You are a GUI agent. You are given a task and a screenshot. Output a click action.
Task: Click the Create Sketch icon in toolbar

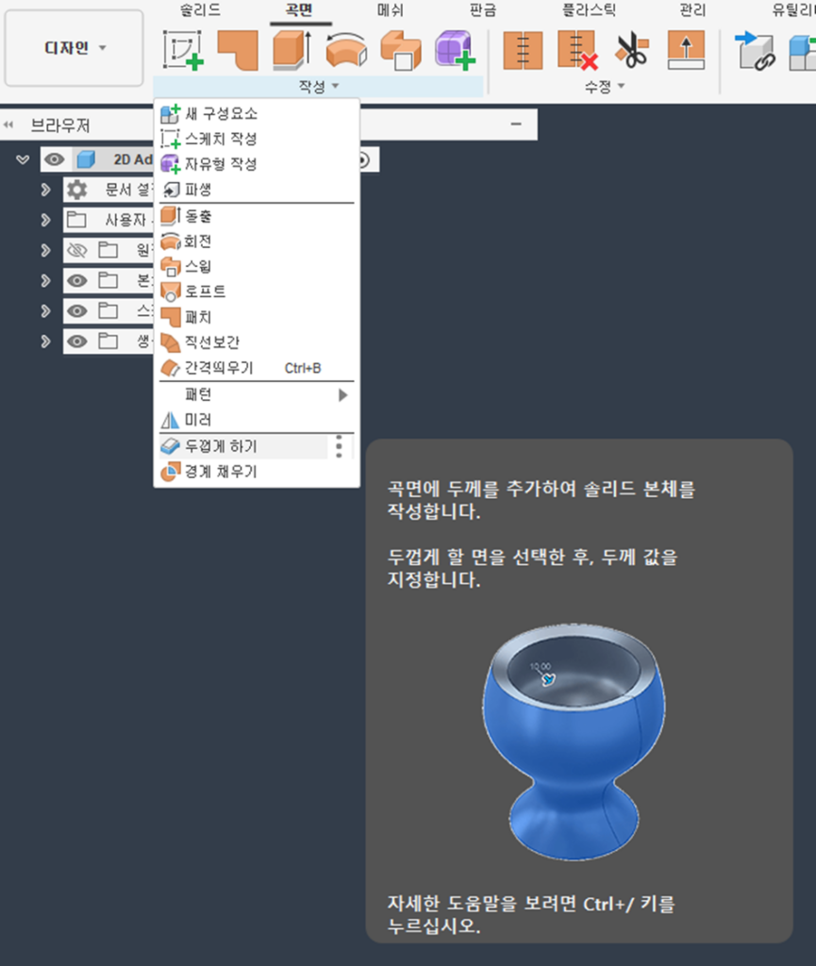coord(182,49)
